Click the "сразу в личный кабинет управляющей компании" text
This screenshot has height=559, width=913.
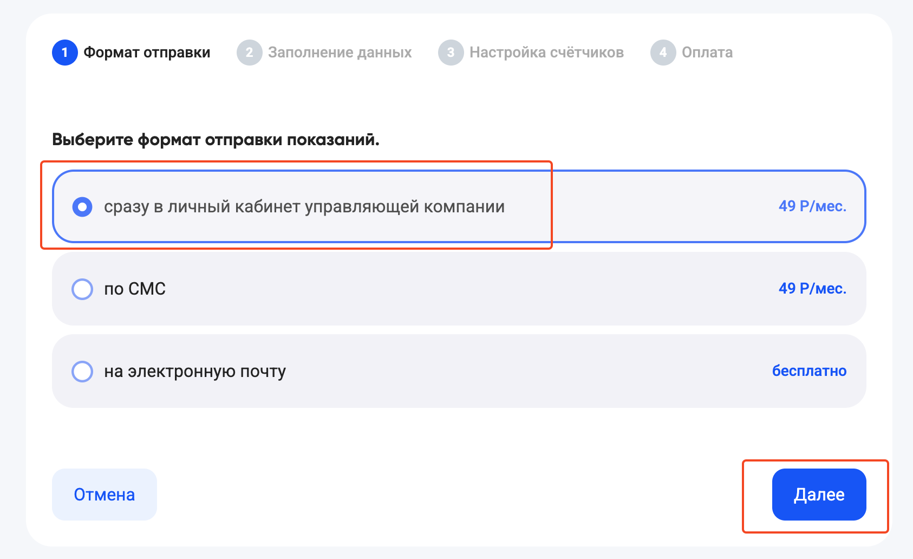pos(304,206)
